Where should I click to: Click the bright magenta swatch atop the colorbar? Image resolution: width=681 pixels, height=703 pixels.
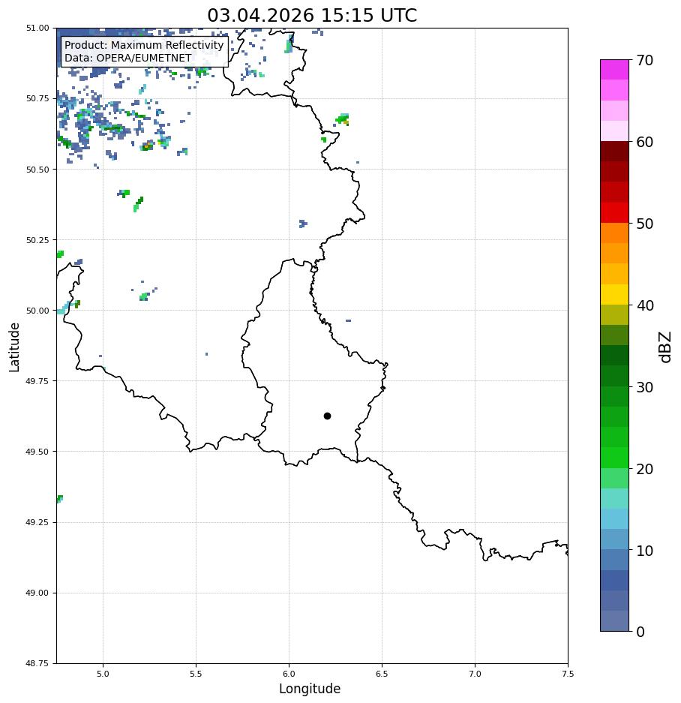click(x=615, y=70)
